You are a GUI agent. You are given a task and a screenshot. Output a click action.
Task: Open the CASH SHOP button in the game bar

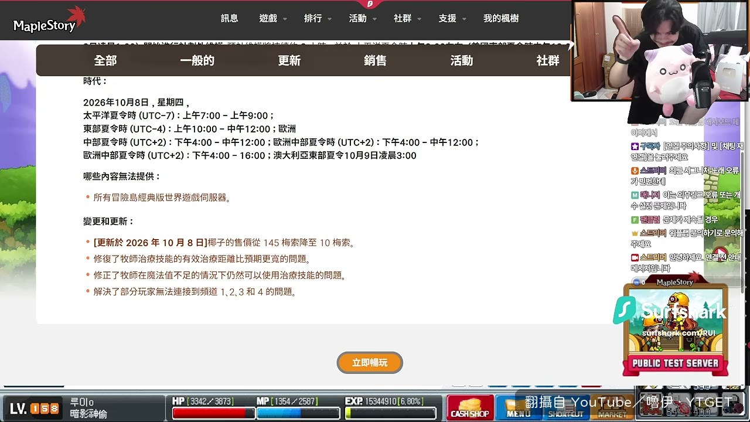tap(469, 407)
